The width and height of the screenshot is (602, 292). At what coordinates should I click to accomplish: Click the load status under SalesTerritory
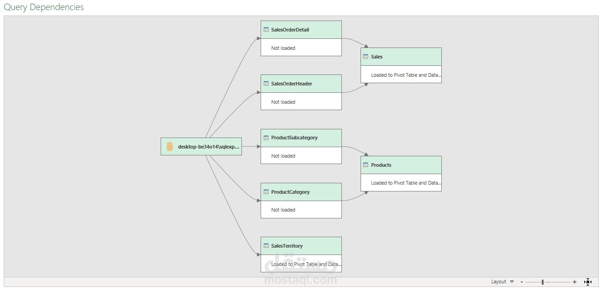click(306, 264)
